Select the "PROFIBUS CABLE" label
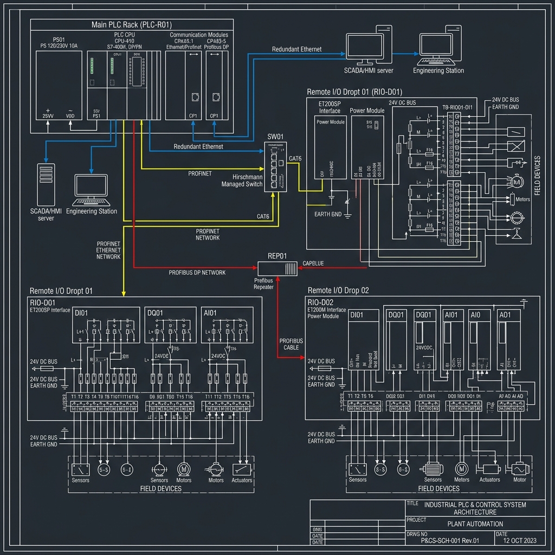 [x=291, y=344]
